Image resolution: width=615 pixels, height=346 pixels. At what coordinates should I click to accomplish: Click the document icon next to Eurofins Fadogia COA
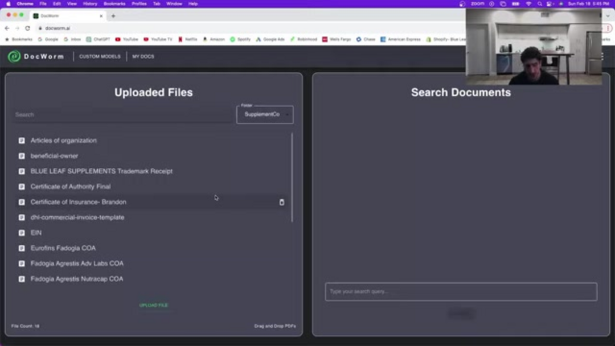point(22,248)
